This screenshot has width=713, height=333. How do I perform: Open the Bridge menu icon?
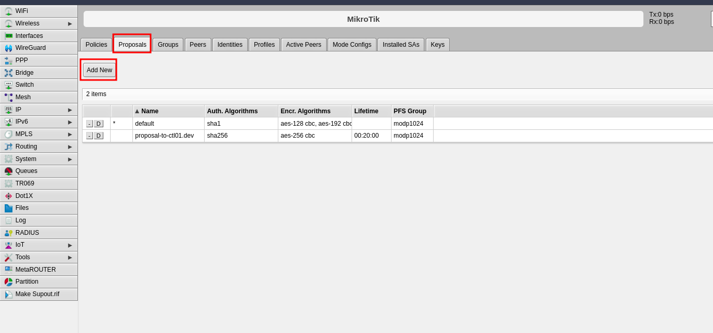point(8,73)
